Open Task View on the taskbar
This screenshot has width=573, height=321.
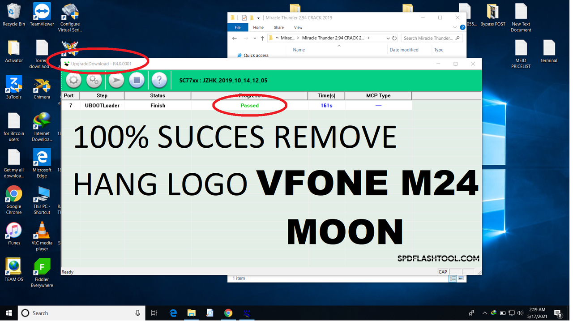(x=154, y=313)
